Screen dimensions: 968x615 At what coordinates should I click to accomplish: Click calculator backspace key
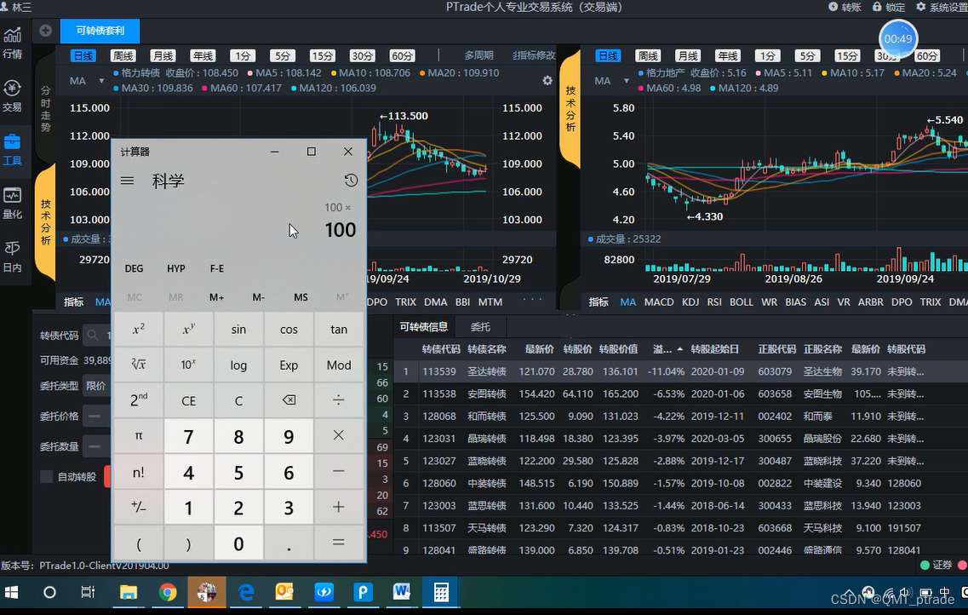pyautogui.click(x=289, y=400)
